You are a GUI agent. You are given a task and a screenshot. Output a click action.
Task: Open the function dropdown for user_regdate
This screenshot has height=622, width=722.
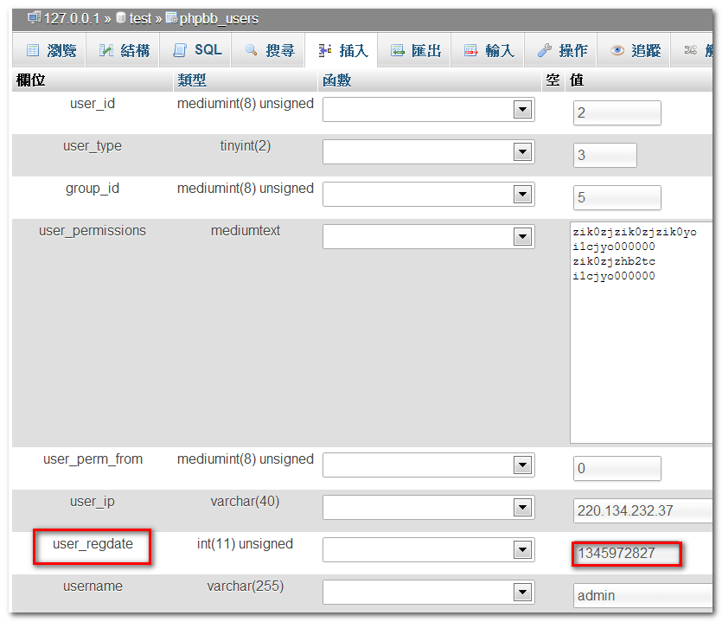click(x=522, y=550)
